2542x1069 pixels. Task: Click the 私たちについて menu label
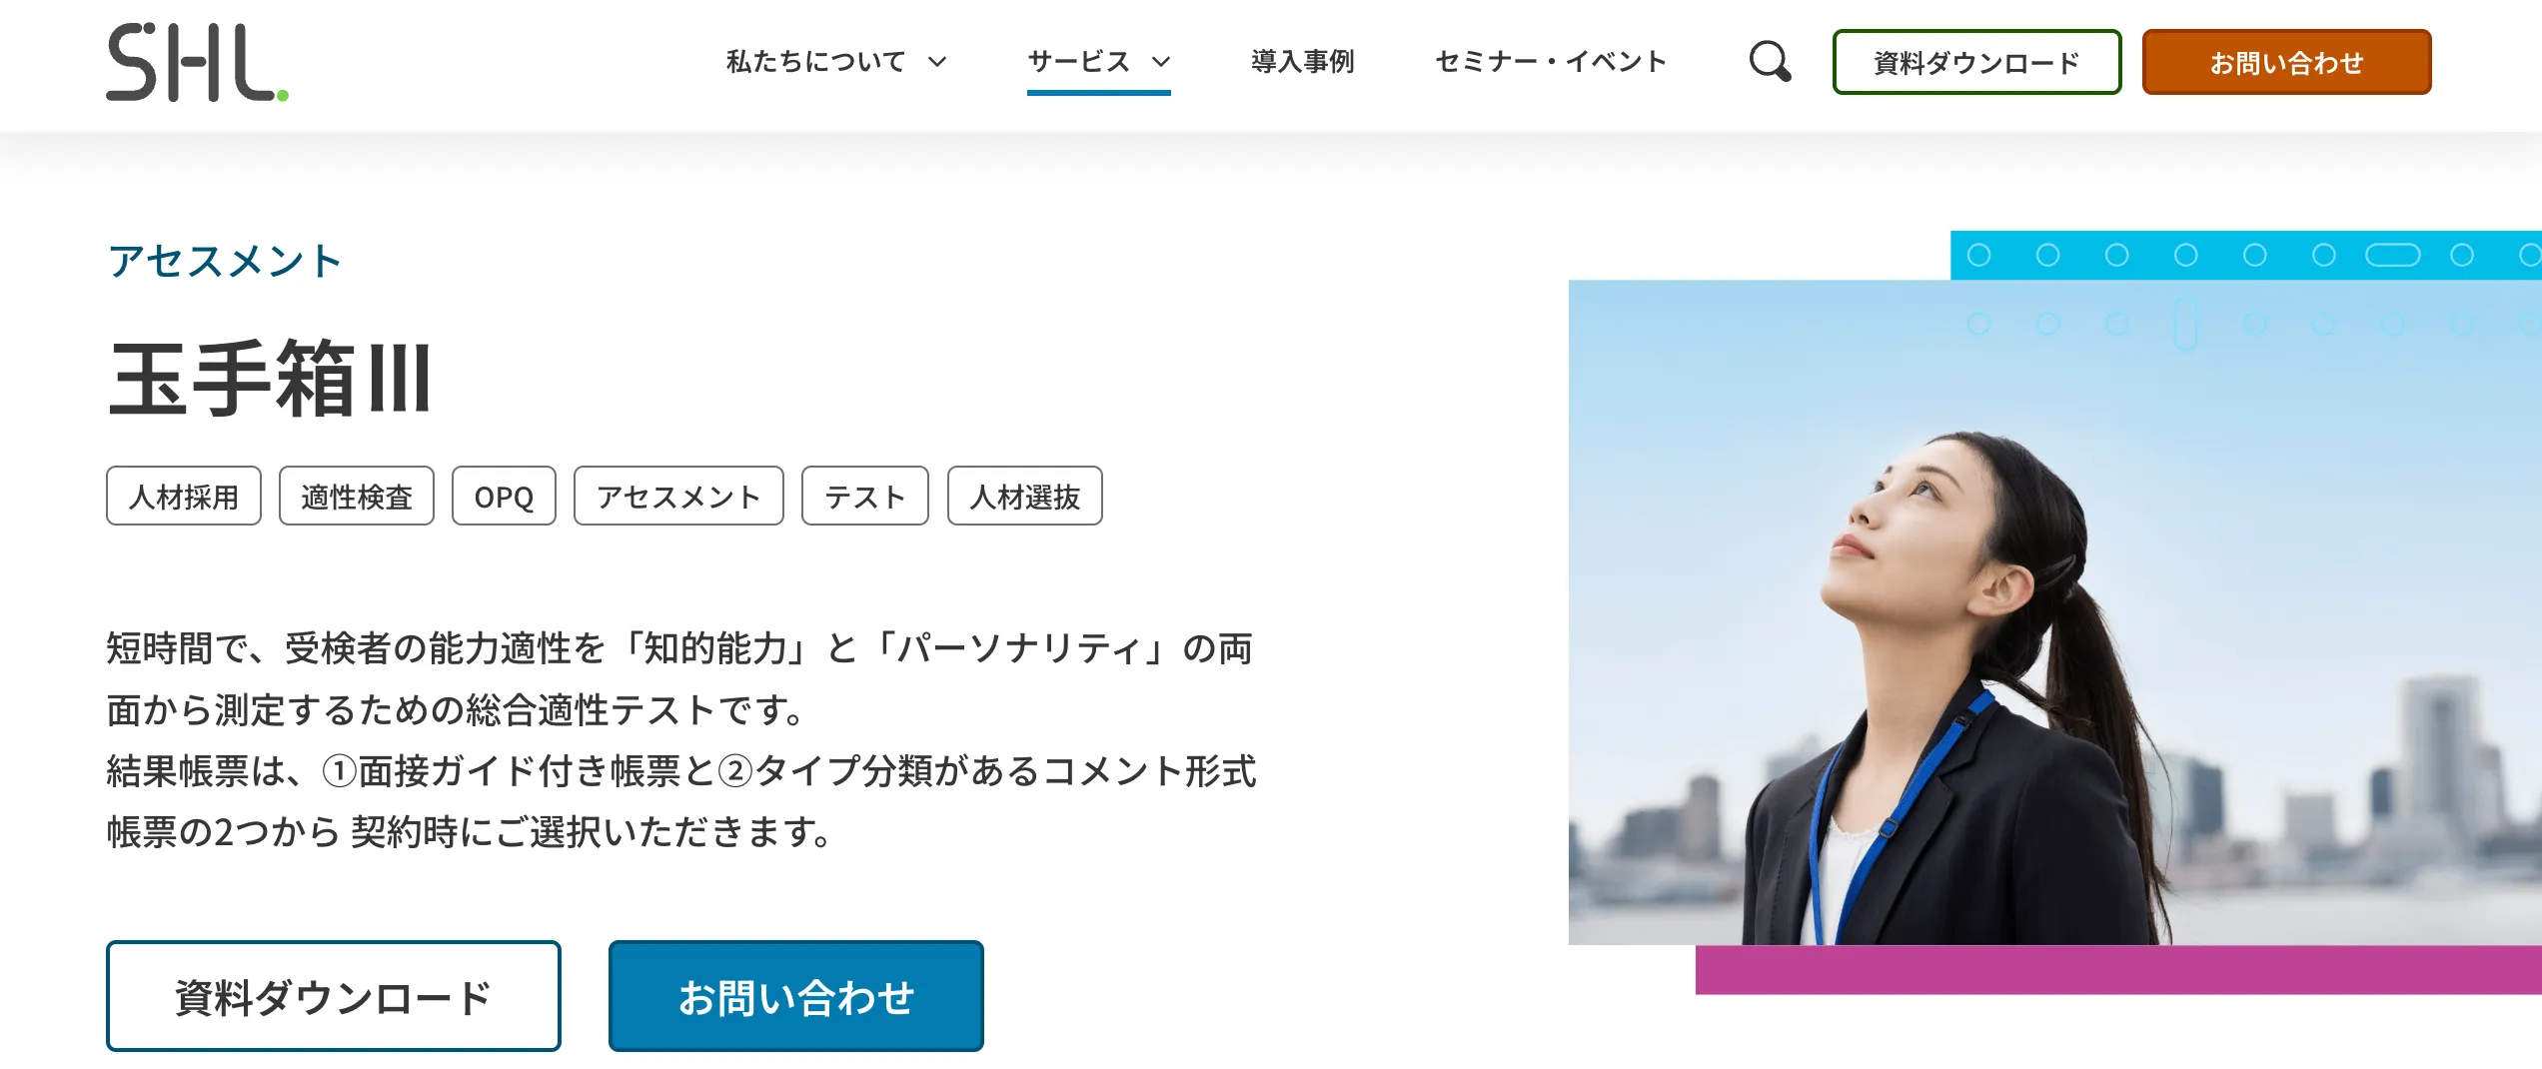coord(815,62)
